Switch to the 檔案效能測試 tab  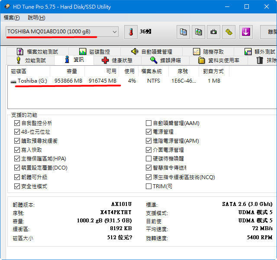[x=38, y=51]
